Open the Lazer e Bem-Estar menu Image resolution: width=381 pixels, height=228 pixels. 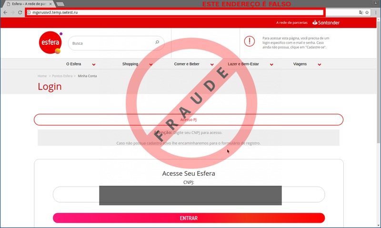[243, 64]
